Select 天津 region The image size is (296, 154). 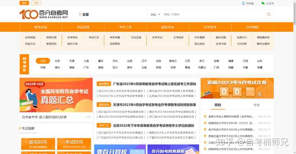[x=72, y=61]
